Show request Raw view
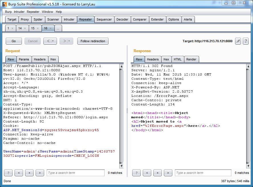The height and width of the screenshot is (187, 253). click(x=11, y=59)
